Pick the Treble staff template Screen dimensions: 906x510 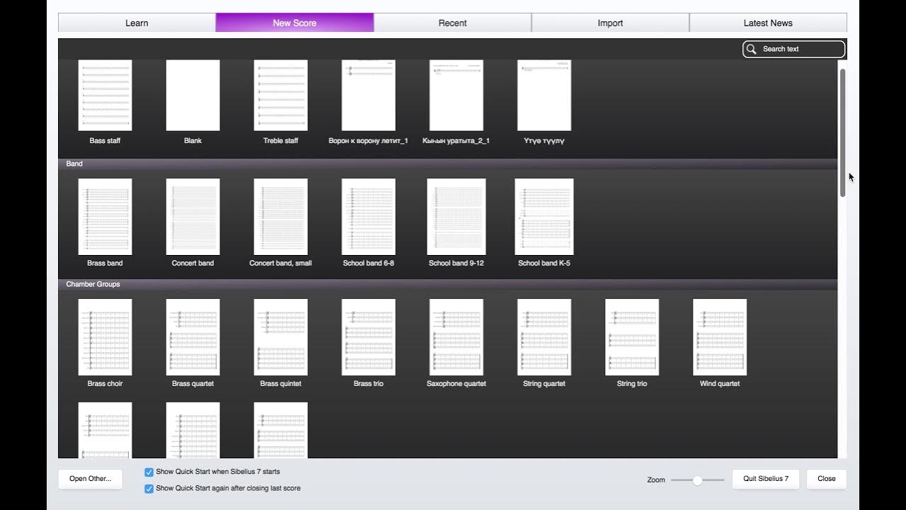pyautogui.click(x=280, y=96)
